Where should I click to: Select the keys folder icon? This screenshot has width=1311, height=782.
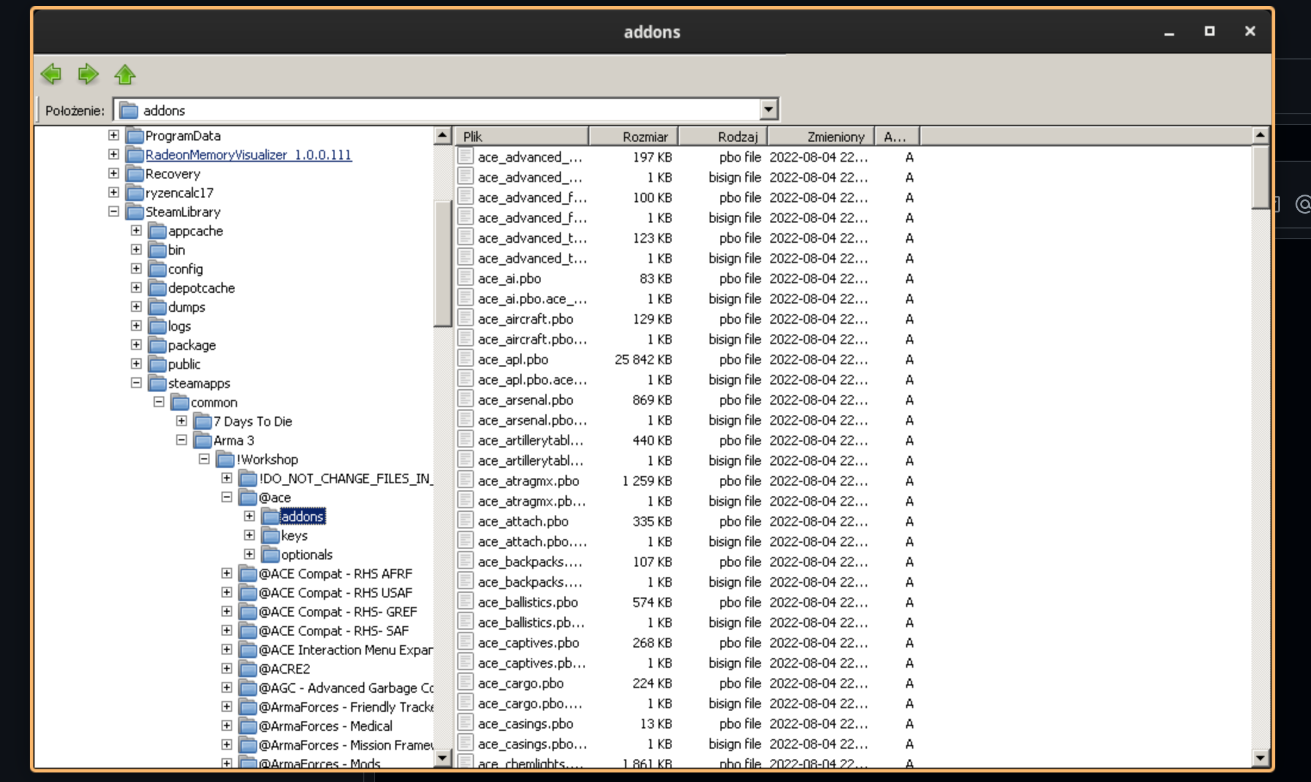pos(271,536)
